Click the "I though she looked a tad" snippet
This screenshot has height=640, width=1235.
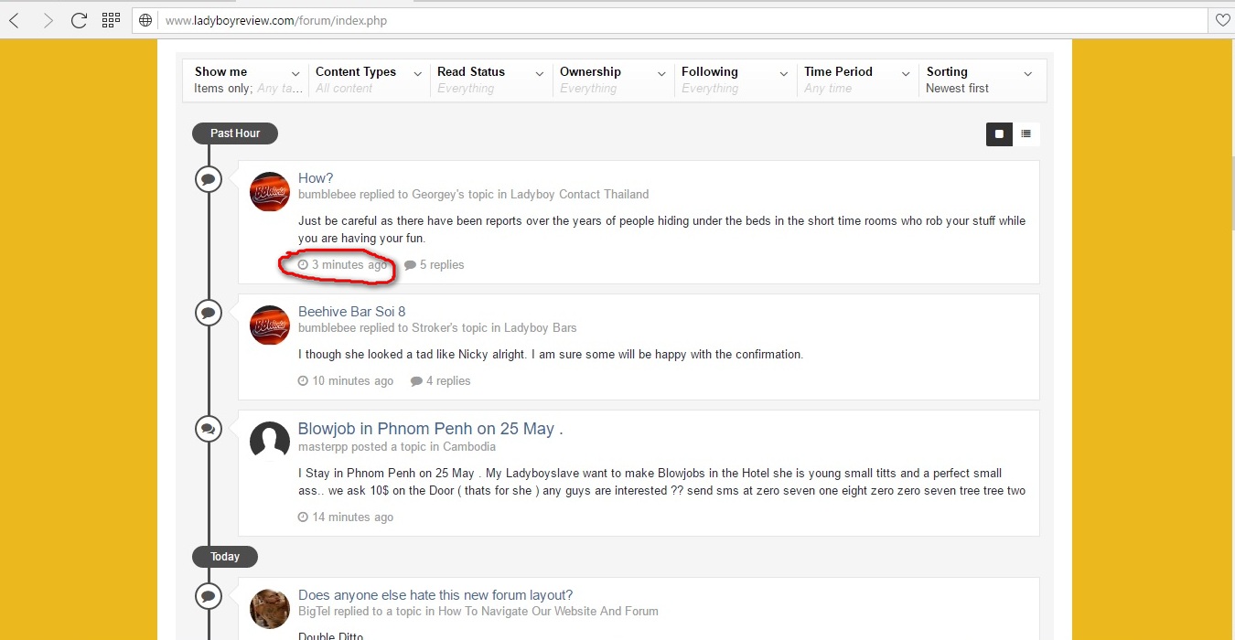coord(551,355)
